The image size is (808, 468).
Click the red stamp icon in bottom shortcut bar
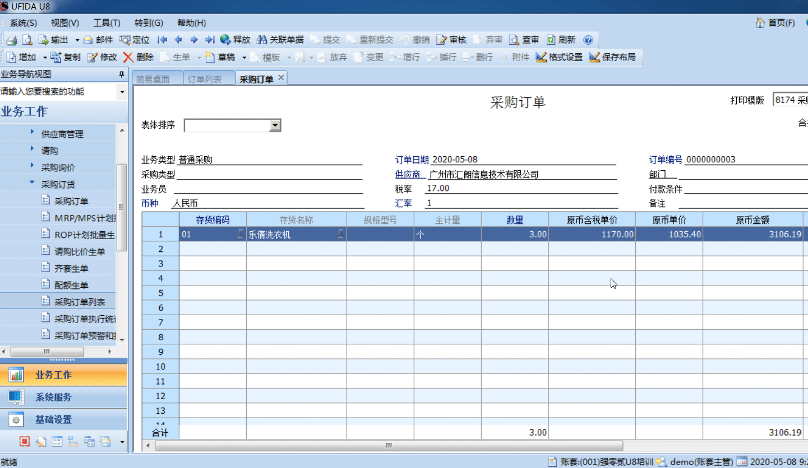pyautogui.click(x=24, y=442)
